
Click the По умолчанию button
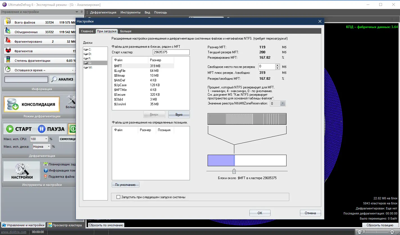(125, 185)
